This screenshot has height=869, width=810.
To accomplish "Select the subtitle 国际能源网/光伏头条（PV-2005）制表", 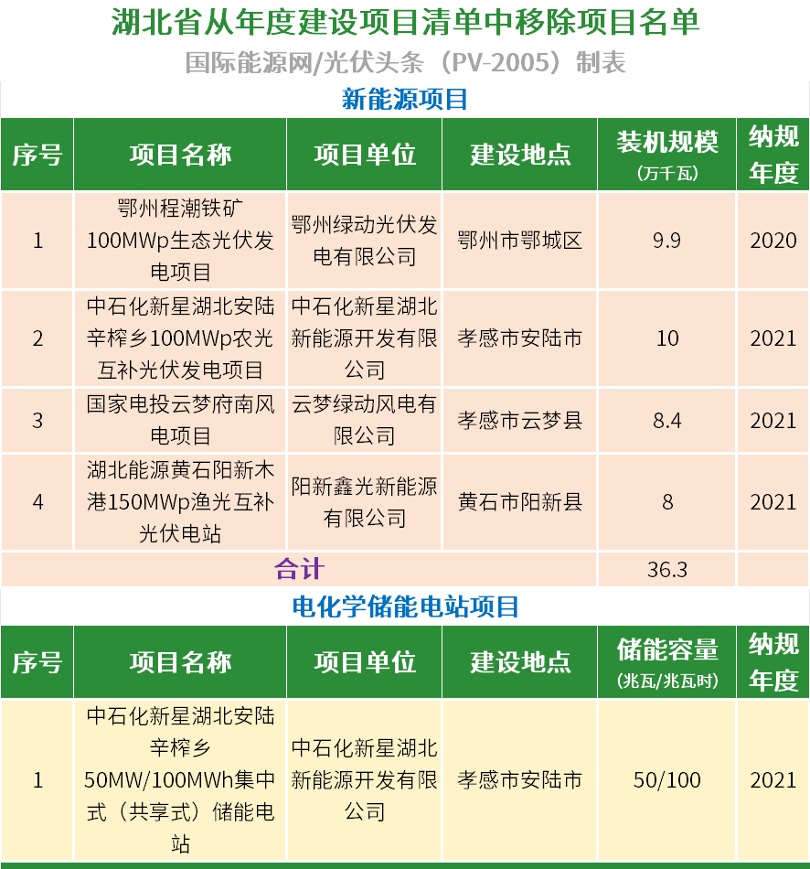I will pos(405,62).
